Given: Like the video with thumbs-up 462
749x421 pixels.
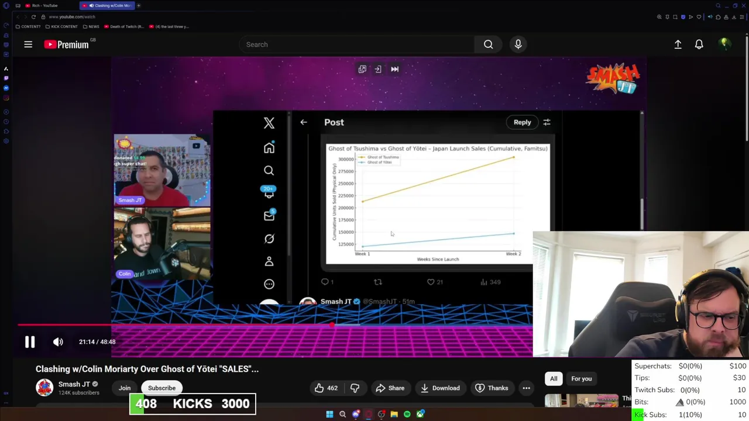Looking at the screenshot, I should (x=325, y=388).
